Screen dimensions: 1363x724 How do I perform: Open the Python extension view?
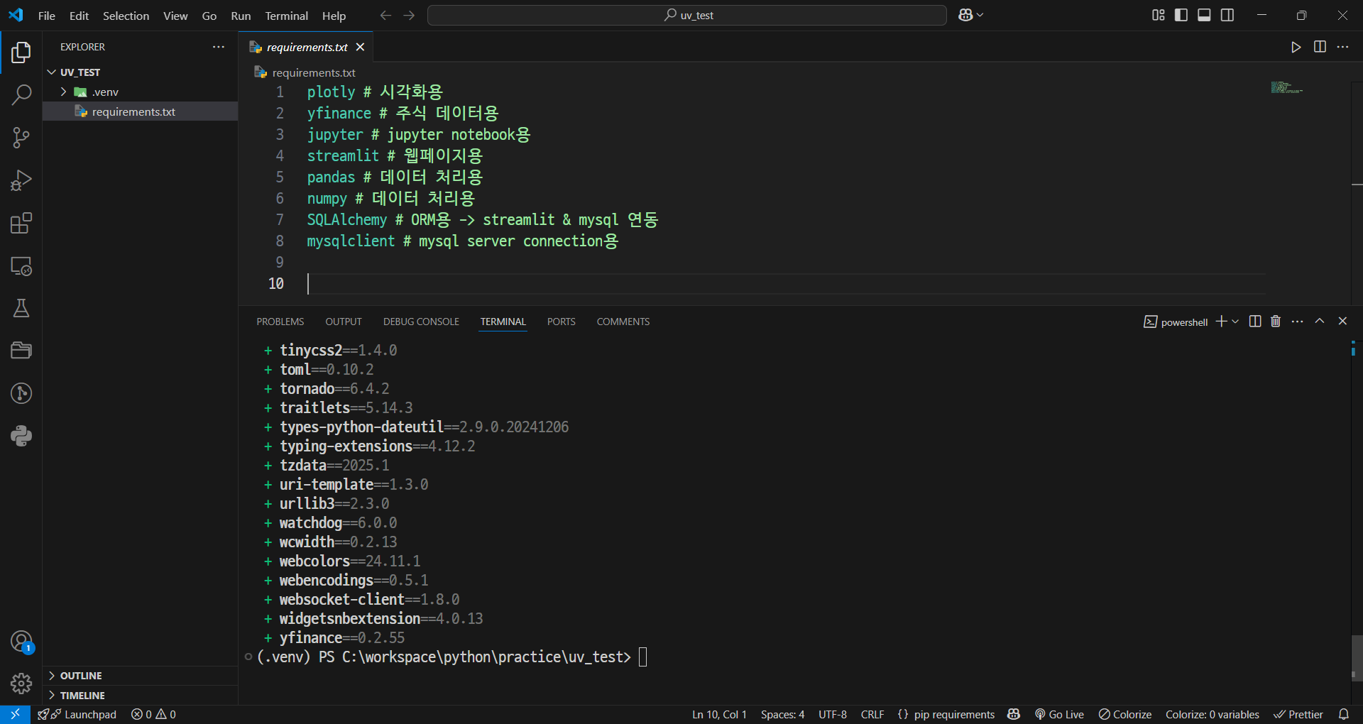[x=21, y=436]
